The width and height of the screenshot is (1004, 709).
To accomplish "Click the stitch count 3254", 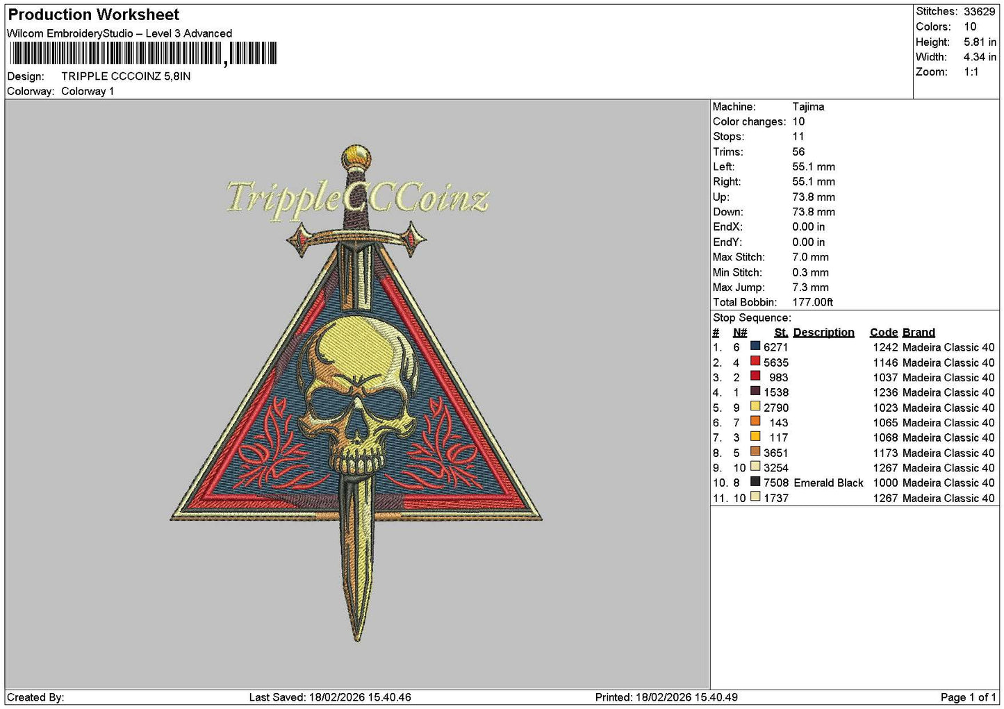I will pos(776,468).
